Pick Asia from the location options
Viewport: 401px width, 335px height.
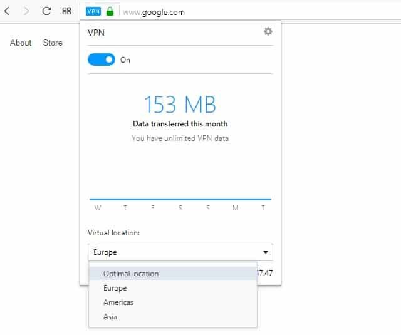click(110, 317)
